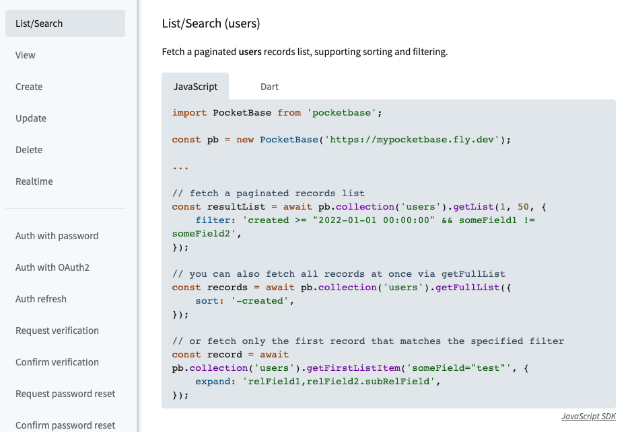Click the sort: '-created' code line
Image resolution: width=632 pixels, height=432 pixels.
[x=245, y=301]
